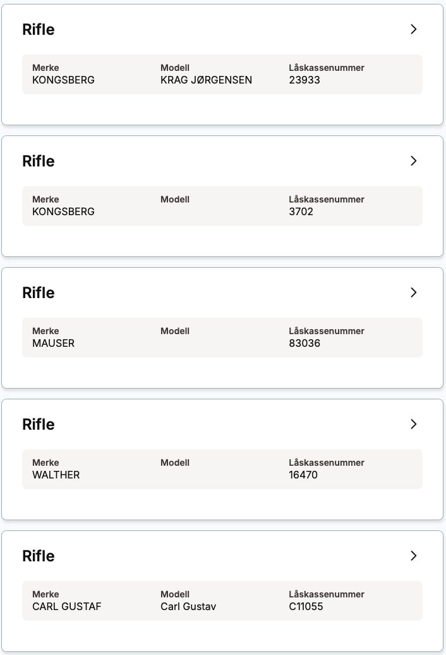Image resolution: width=446 pixels, height=655 pixels.
Task: Select the 16470 låskassenummer value
Action: (303, 475)
